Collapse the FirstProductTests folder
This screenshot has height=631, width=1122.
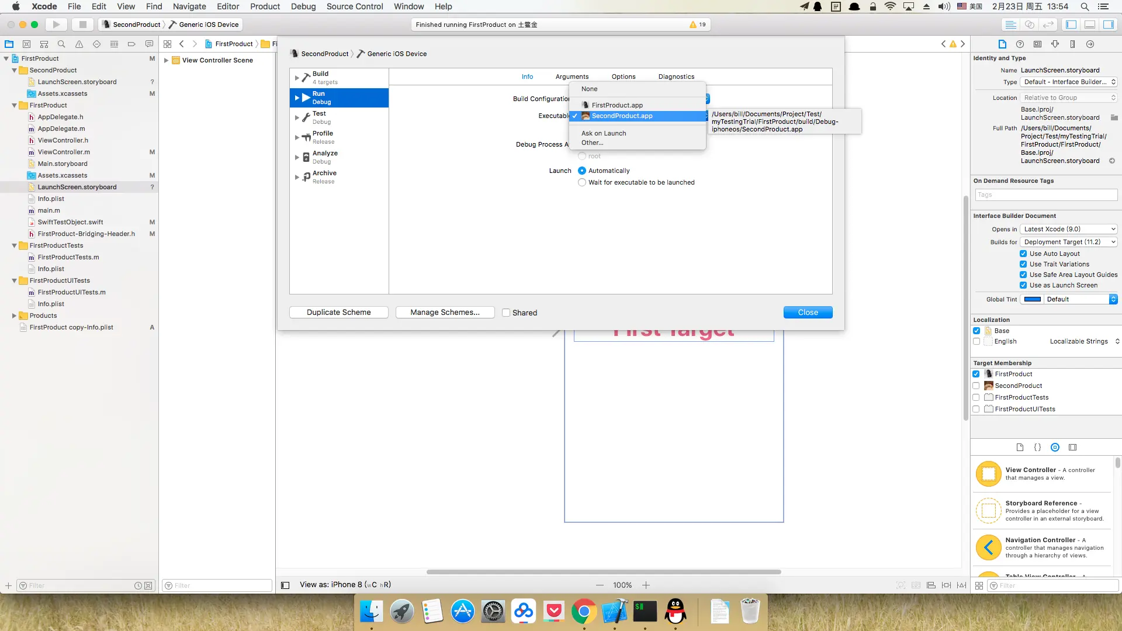pos(14,245)
